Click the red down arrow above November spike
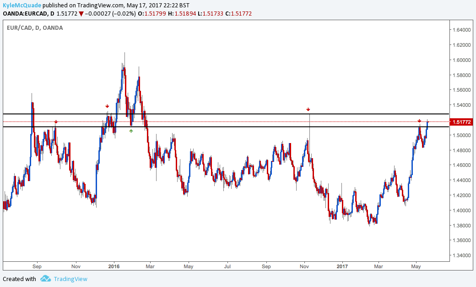 coord(308,109)
